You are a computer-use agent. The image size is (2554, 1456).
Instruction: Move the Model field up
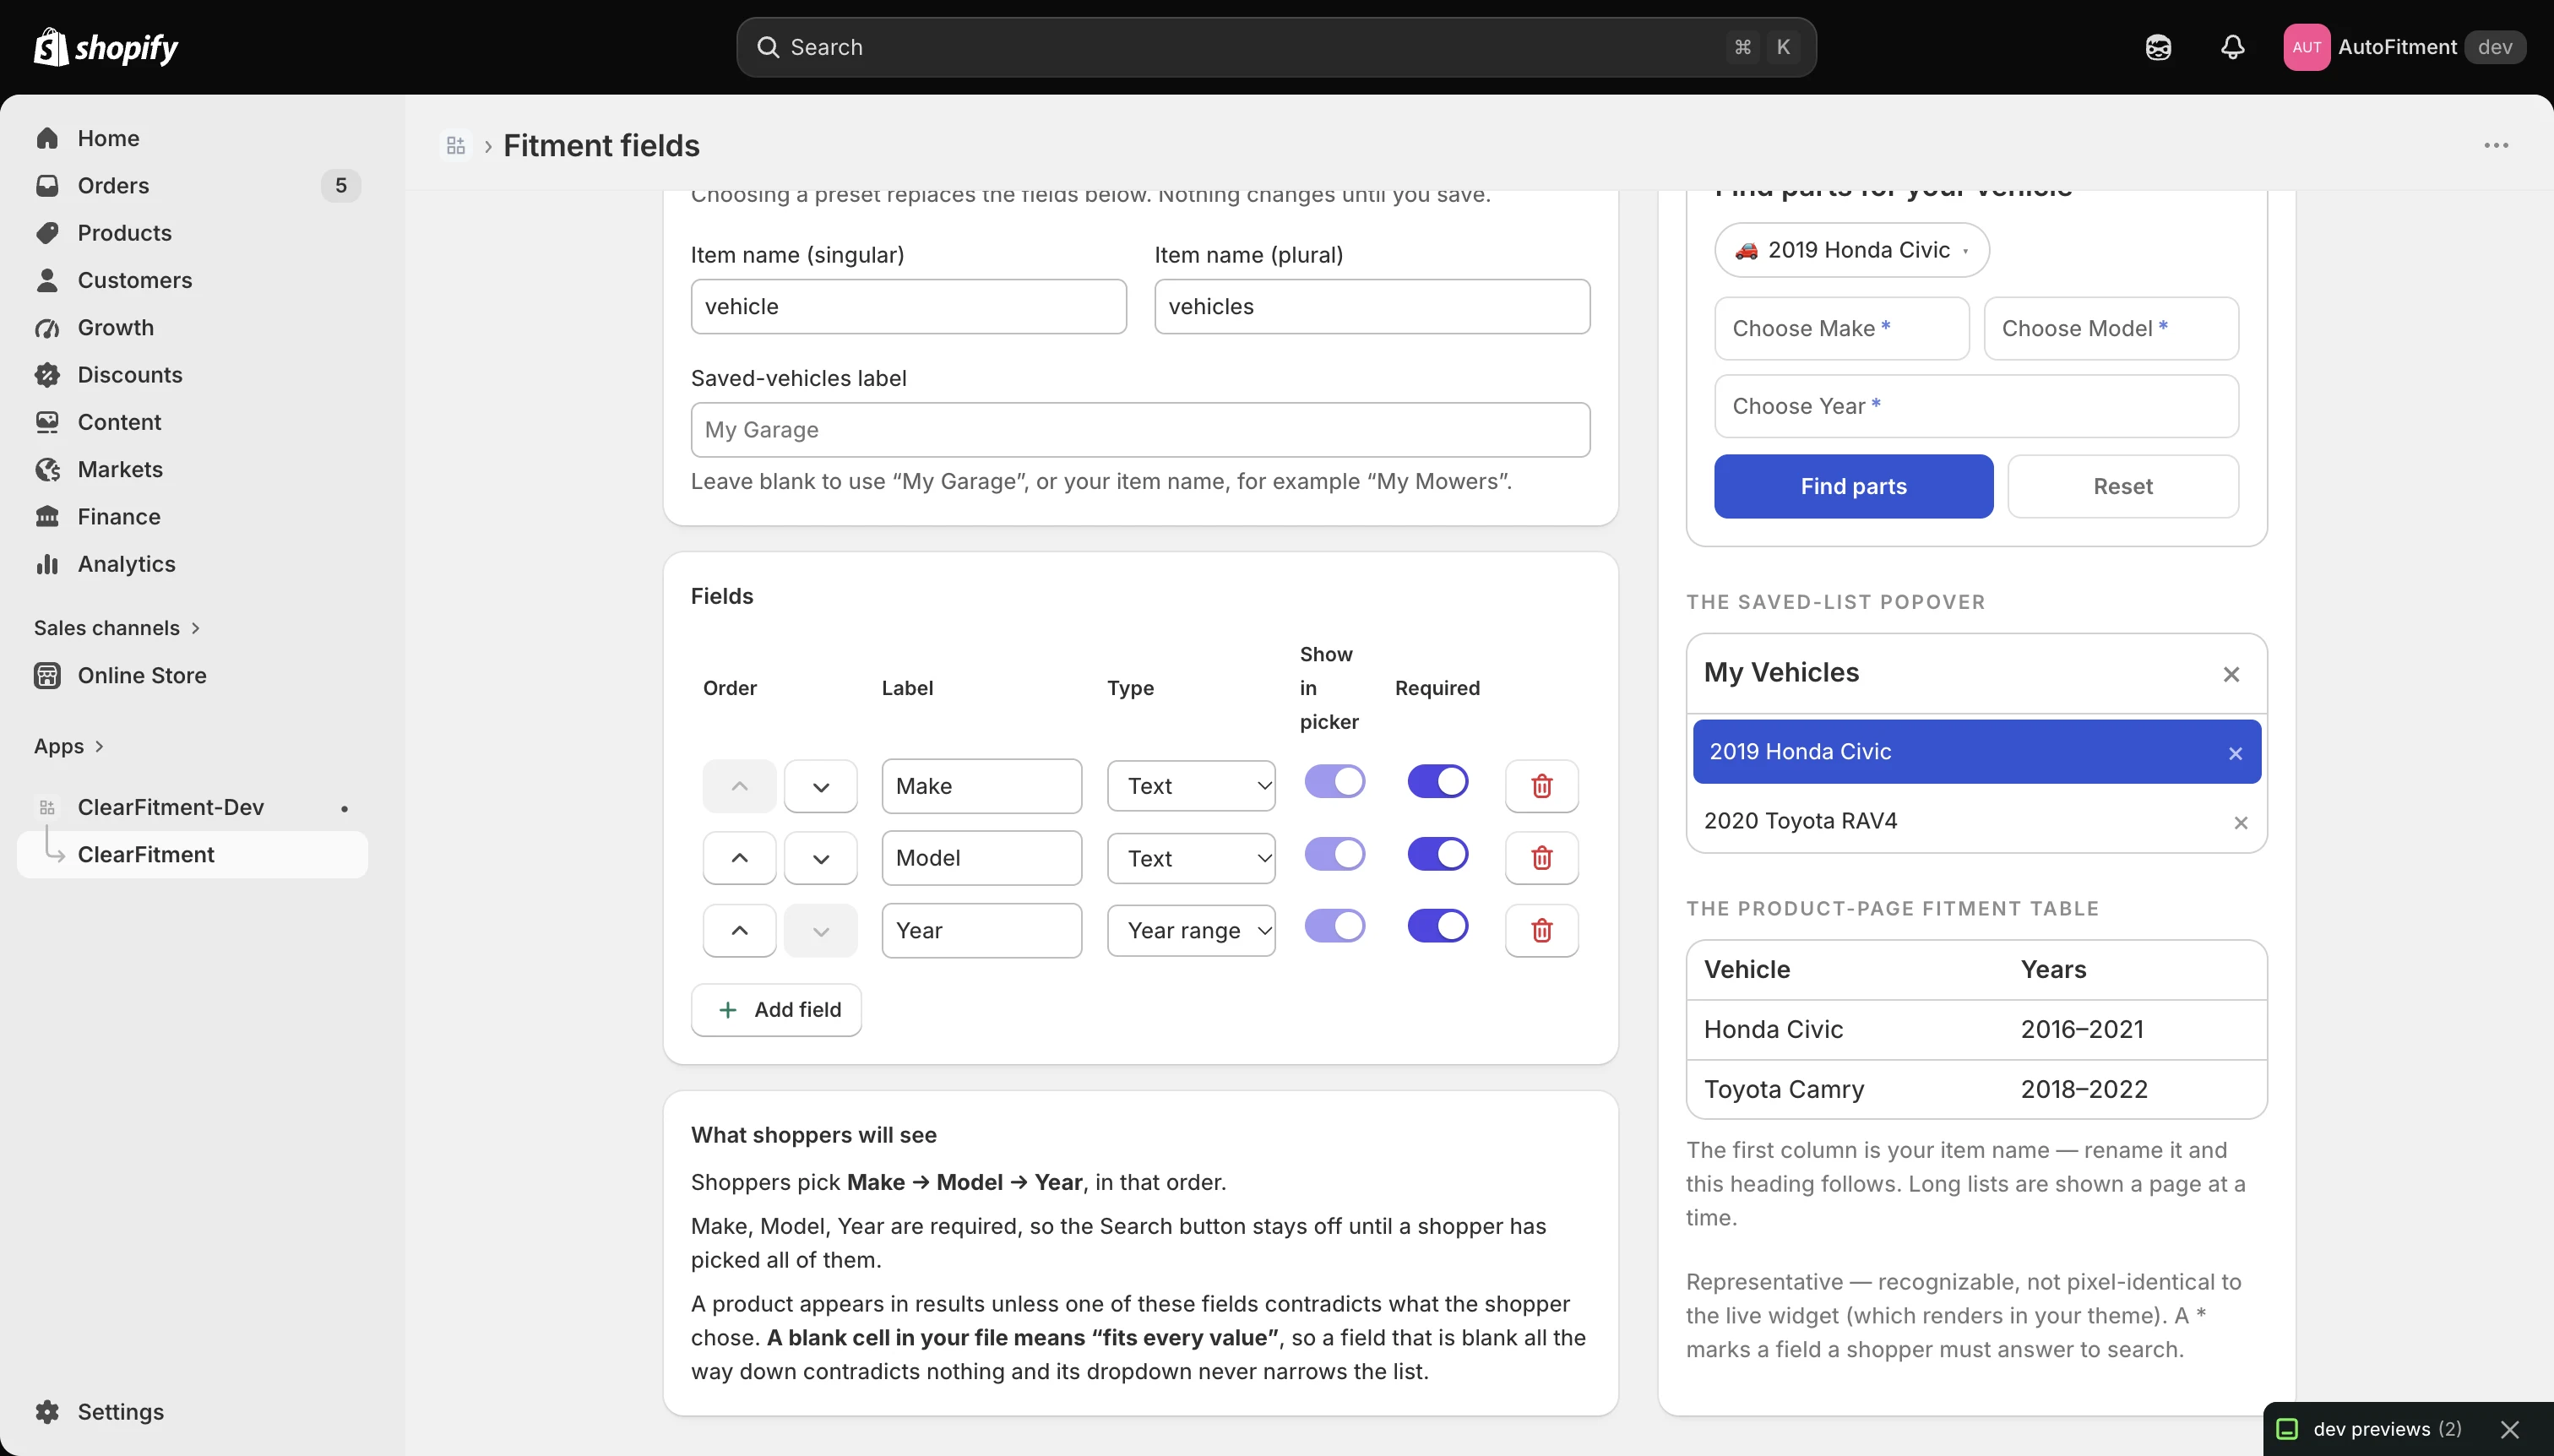pyautogui.click(x=739, y=858)
